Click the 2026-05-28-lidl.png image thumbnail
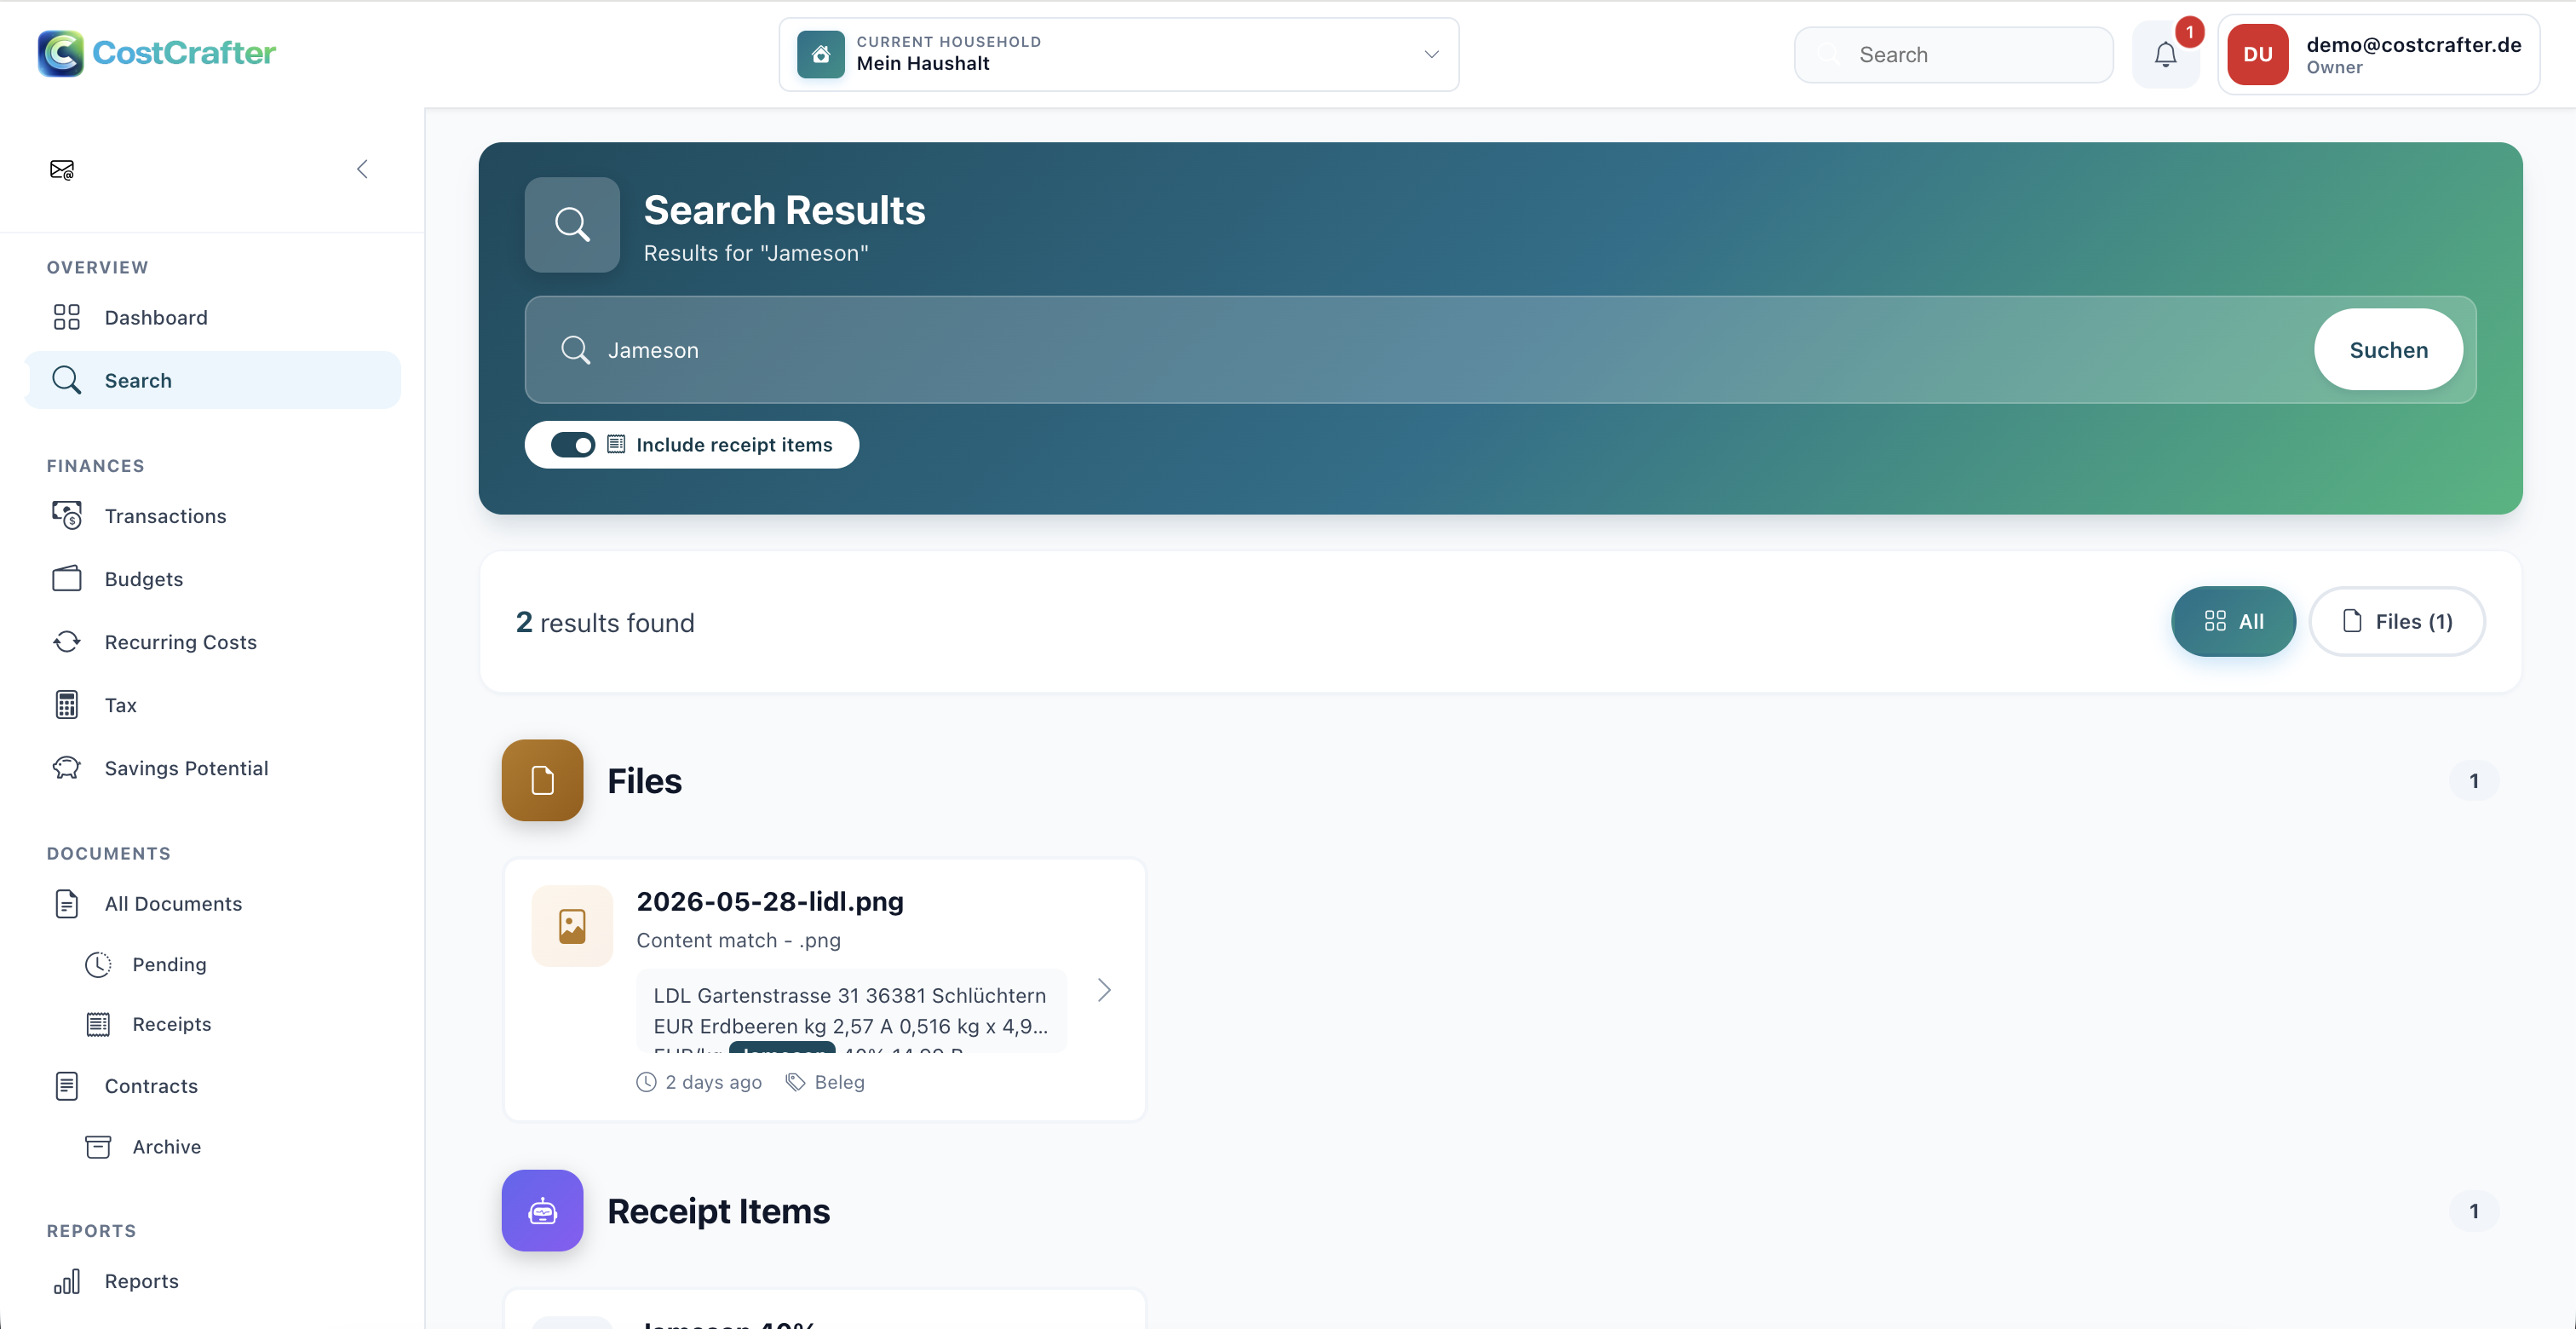Screen dimensions: 2576x1329 [572, 926]
